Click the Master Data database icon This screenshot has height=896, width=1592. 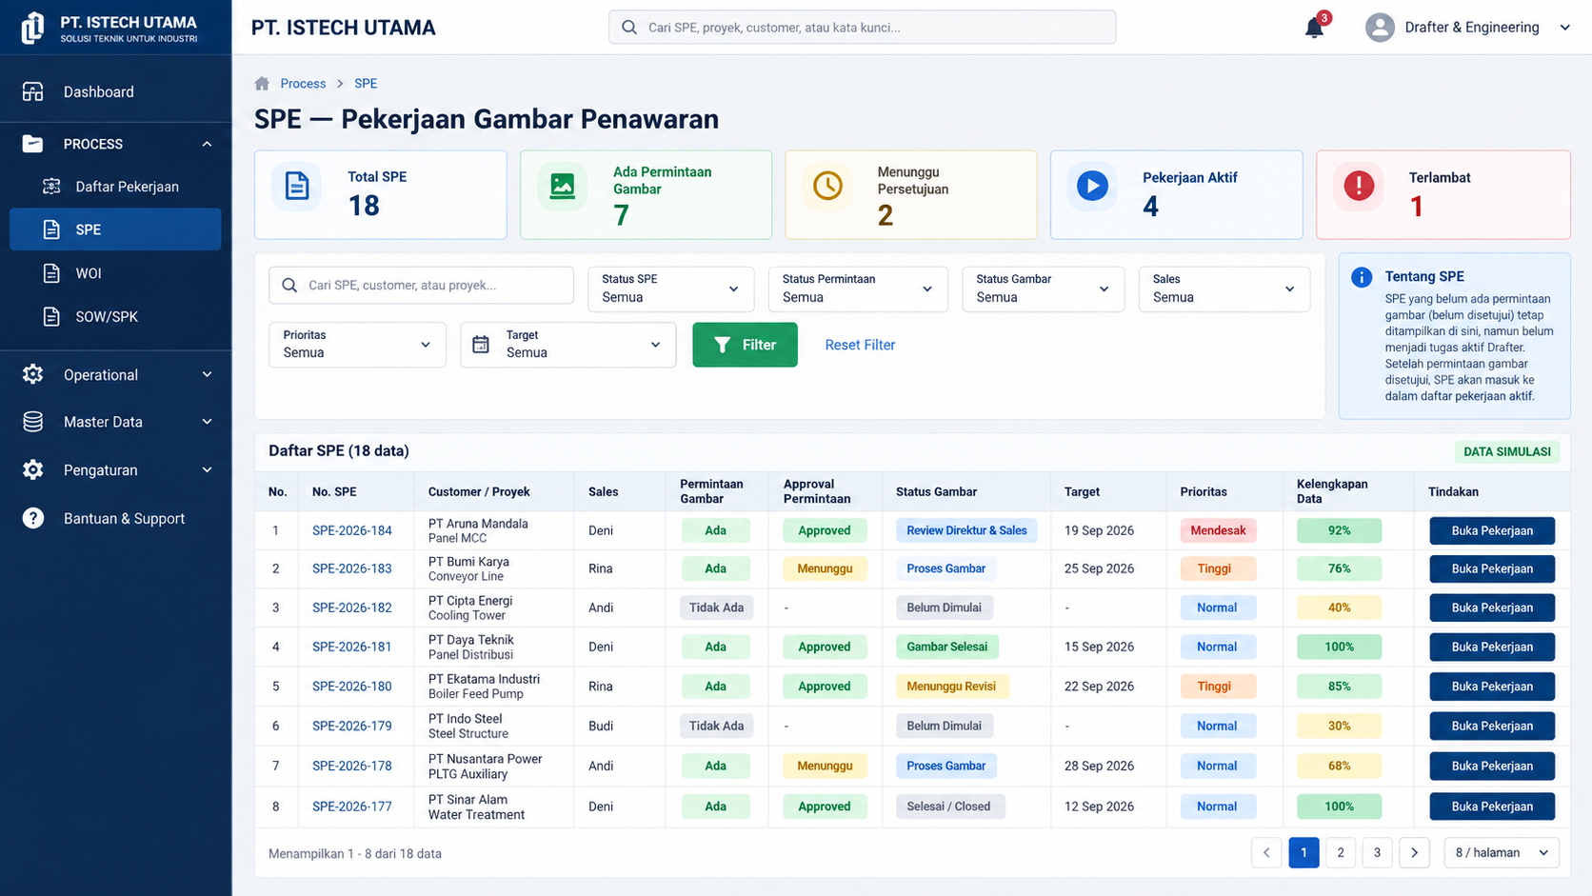pos(33,422)
